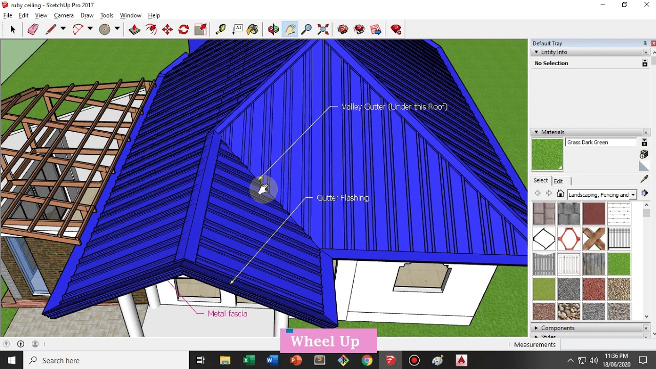The image size is (656, 369).
Task: Click the Zoom Extents tool
Action: (323, 30)
